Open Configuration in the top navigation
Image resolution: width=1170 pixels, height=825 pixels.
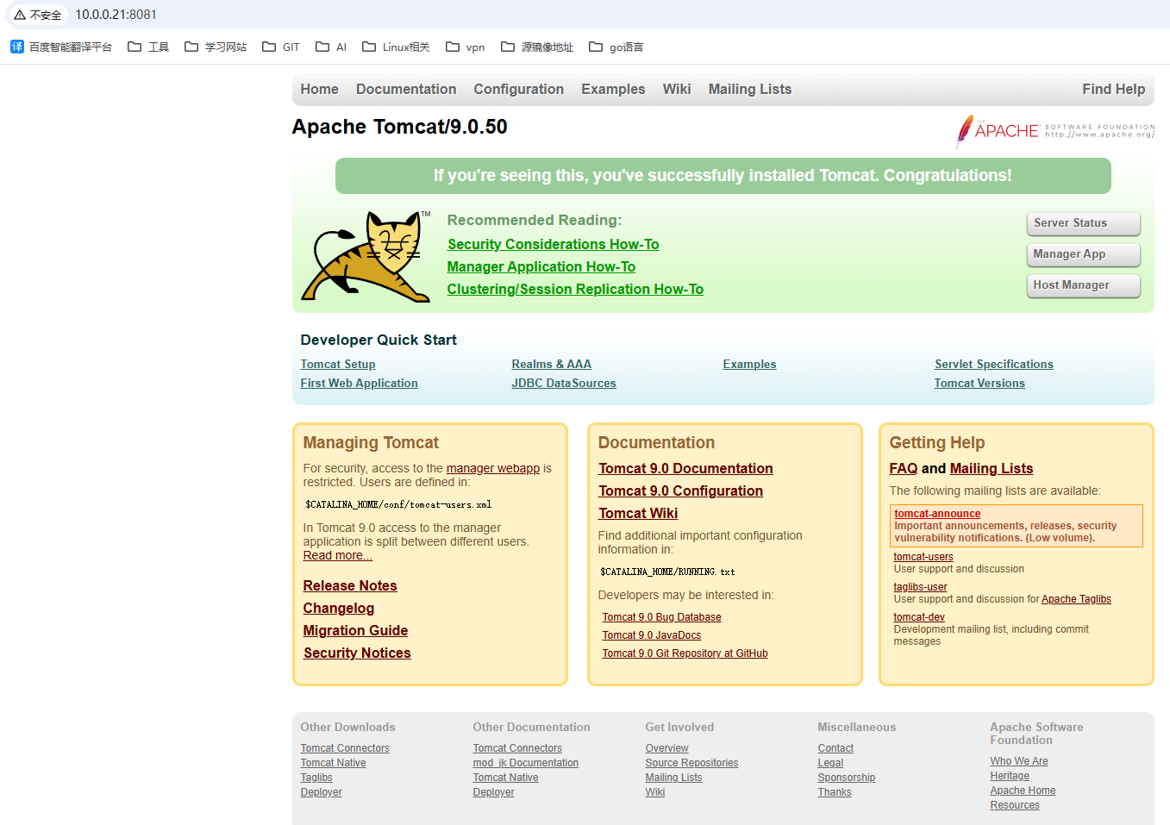click(x=518, y=89)
